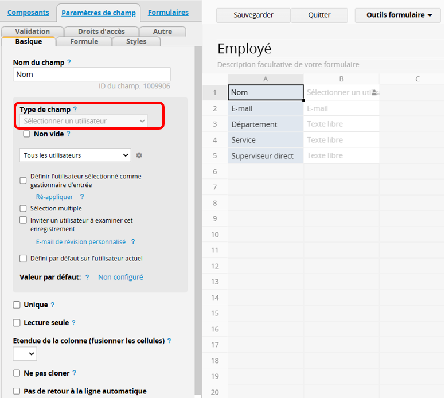The image size is (445, 398).
Task: Click the Sauvegarder button
Action: click(x=253, y=15)
